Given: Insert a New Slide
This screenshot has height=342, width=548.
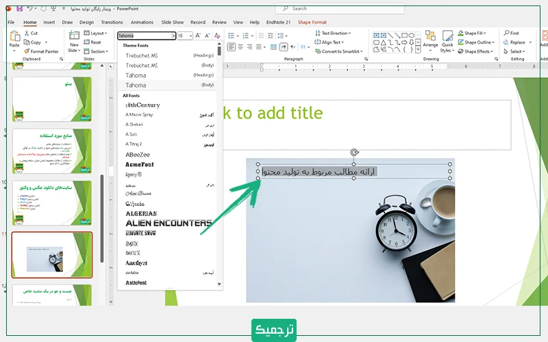Looking at the screenshot, I should coord(74,42).
